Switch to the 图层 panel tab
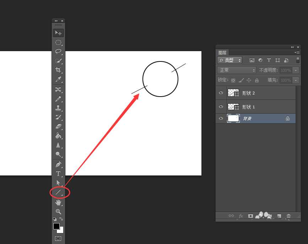The height and width of the screenshot is (244, 308). coord(222,53)
